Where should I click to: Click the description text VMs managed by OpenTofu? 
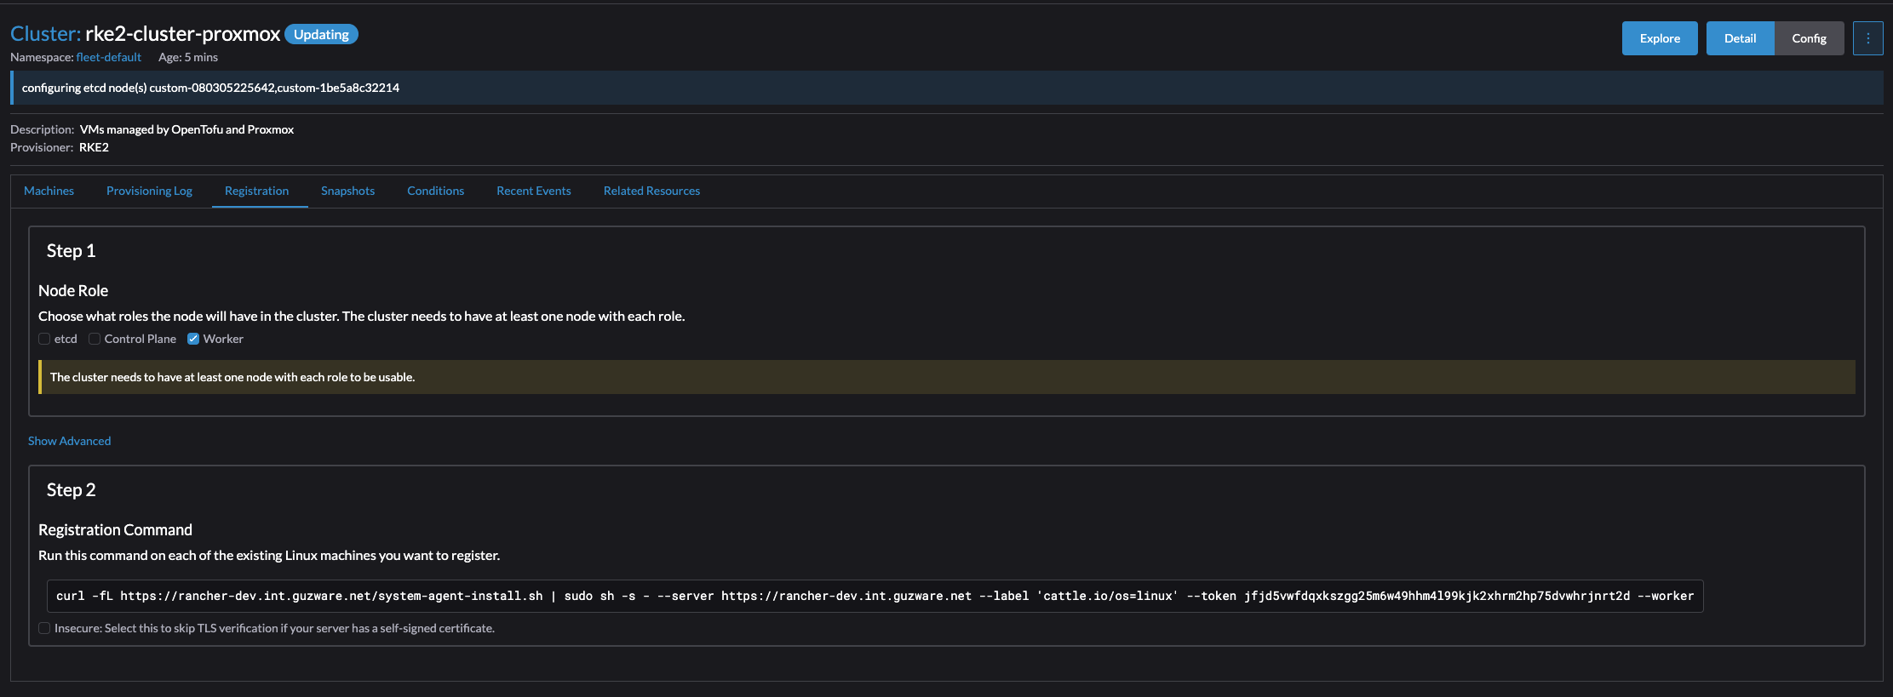186,129
